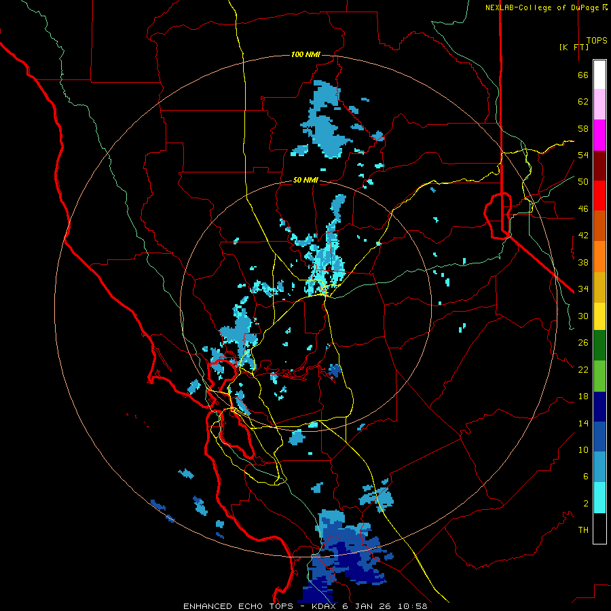Image resolution: width=611 pixels, height=611 pixels.
Task: Click the "50" legend value
Action: [583, 182]
